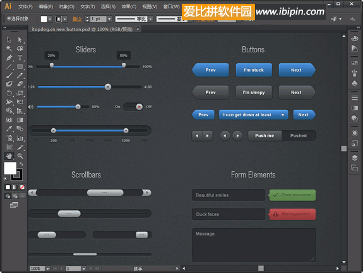Open the stroke color dropdown in control bar
The width and height of the screenshot is (363, 273).
65,19
